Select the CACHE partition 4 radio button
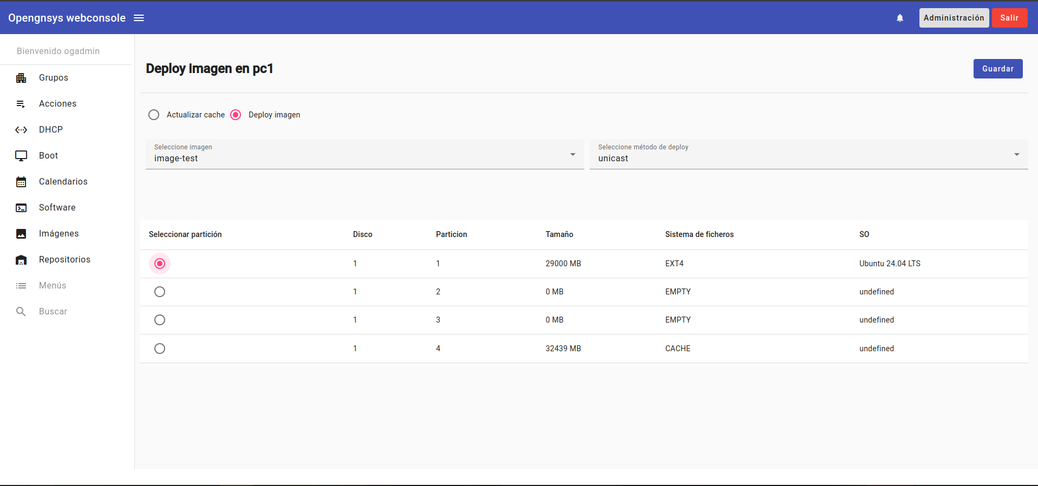 (x=160, y=349)
